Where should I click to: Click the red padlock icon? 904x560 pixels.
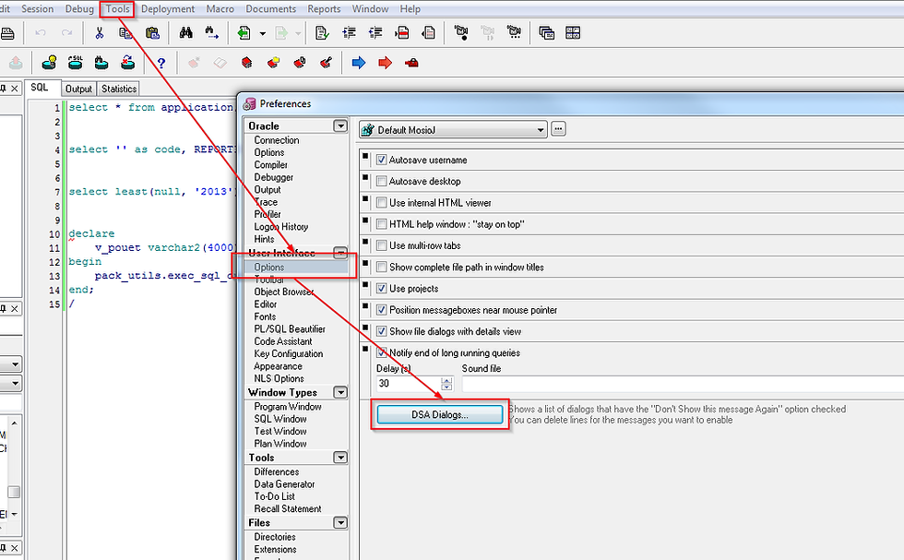(x=411, y=63)
